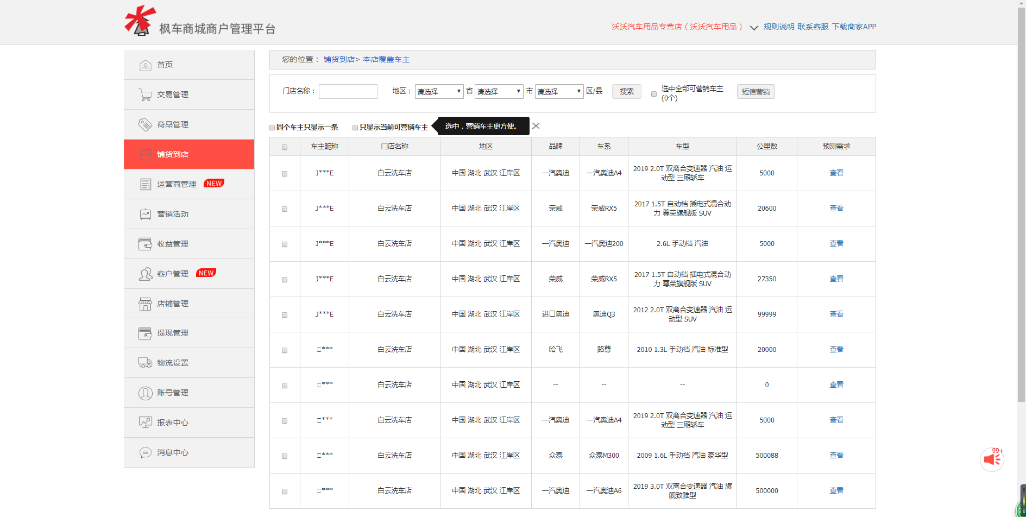Open the 消息中心 message icon

point(144,452)
